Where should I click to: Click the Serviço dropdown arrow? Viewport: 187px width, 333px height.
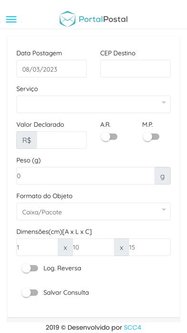pyautogui.click(x=164, y=102)
